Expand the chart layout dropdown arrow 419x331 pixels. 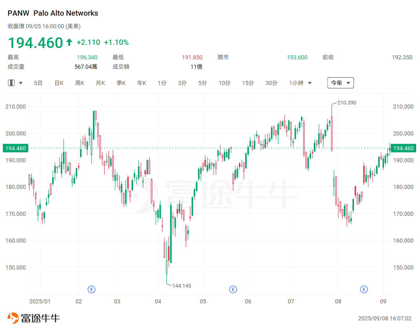(x=21, y=83)
